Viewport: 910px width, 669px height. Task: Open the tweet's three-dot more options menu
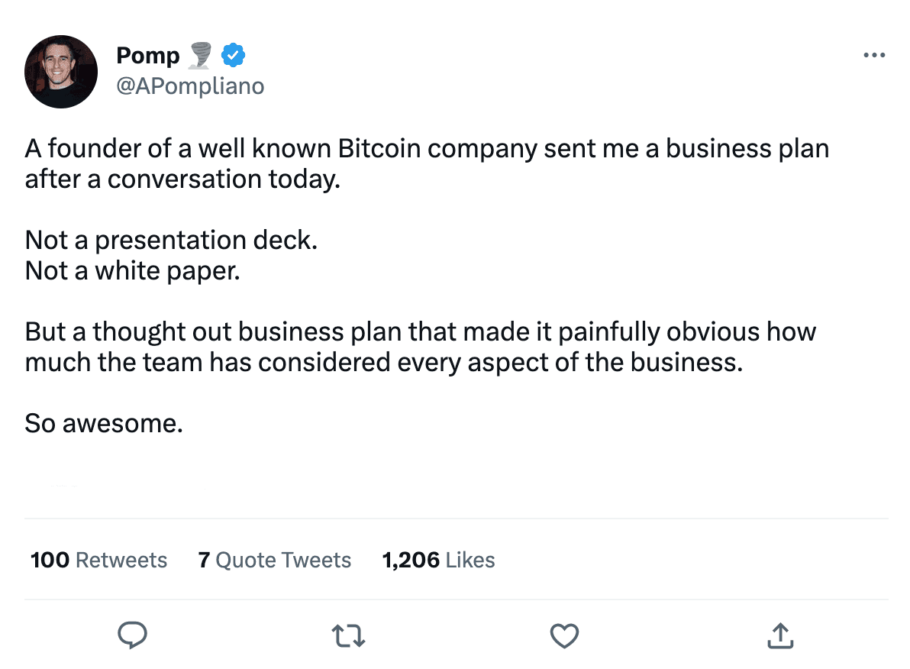873,56
